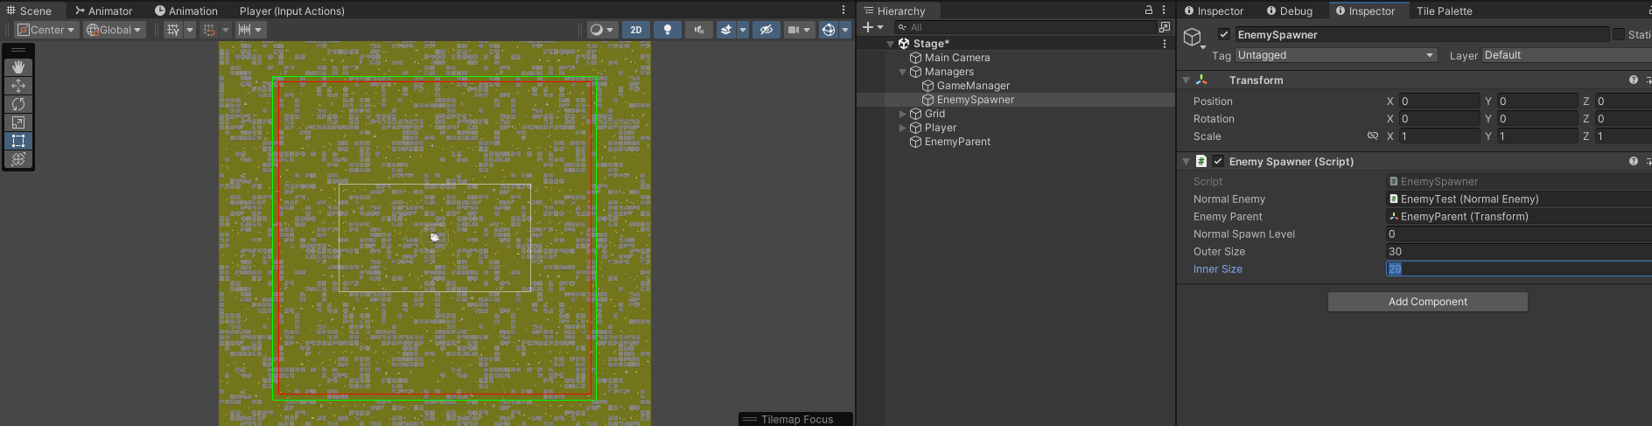
Task: Uncheck the EnemySpawner active checkbox
Action: pos(1224,35)
